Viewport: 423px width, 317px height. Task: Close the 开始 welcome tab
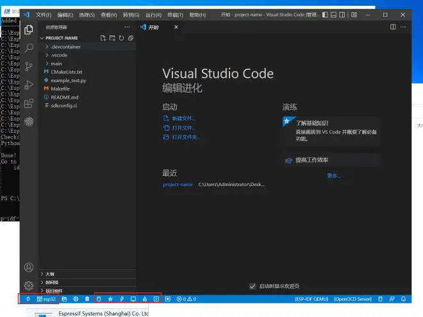click(176, 27)
